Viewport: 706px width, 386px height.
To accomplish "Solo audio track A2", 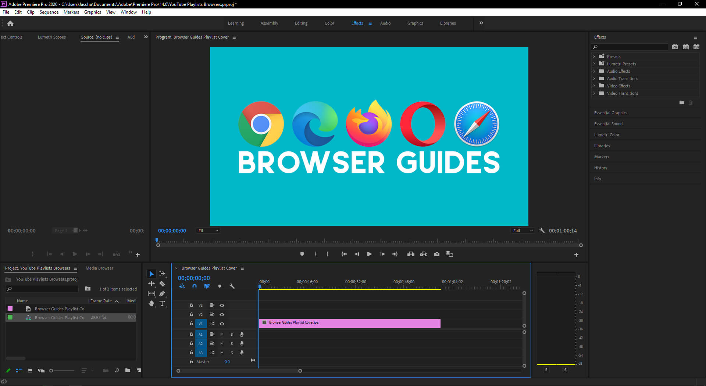I will point(232,343).
